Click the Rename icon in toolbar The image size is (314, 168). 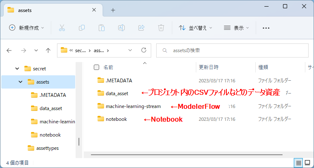pos(121,28)
